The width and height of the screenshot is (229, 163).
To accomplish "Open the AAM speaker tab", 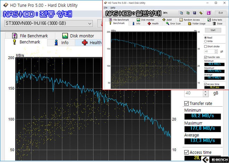I will (x=167, y=20).
